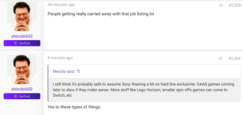Click the reply text Yes to these types
Image resolution: width=243 pixels, height=115 pixels.
74,107
